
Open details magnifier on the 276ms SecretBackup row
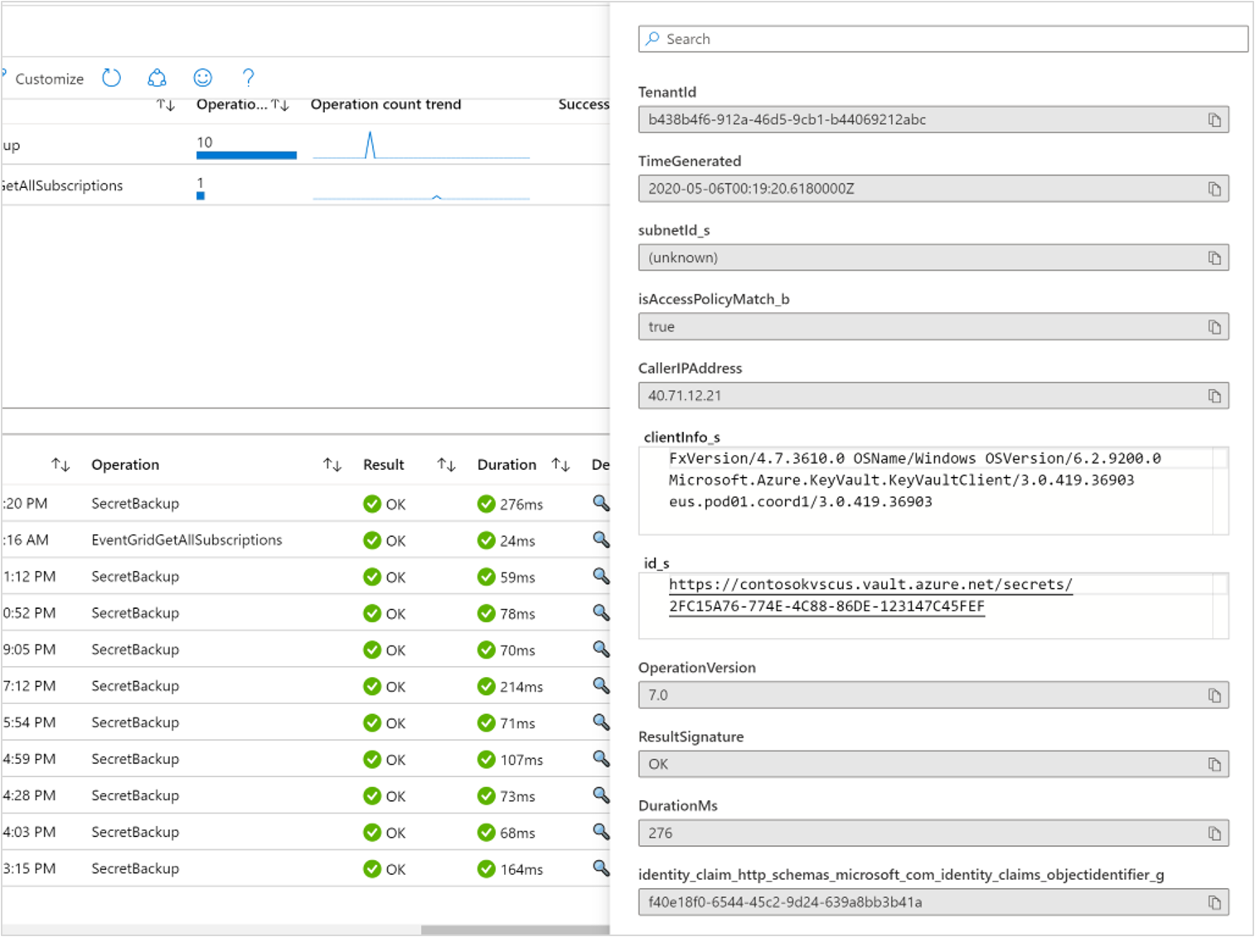tap(600, 503)
